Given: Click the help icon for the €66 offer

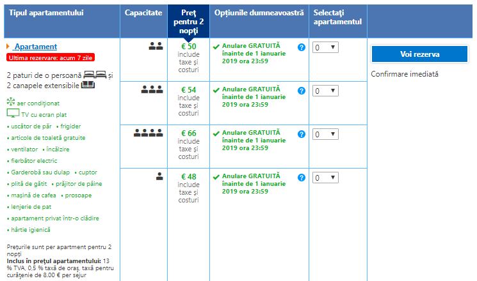Looking at the screenshot, I should coord(302,134).
